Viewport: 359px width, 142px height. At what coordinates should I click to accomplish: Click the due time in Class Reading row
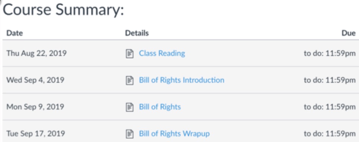click(330, 54)
